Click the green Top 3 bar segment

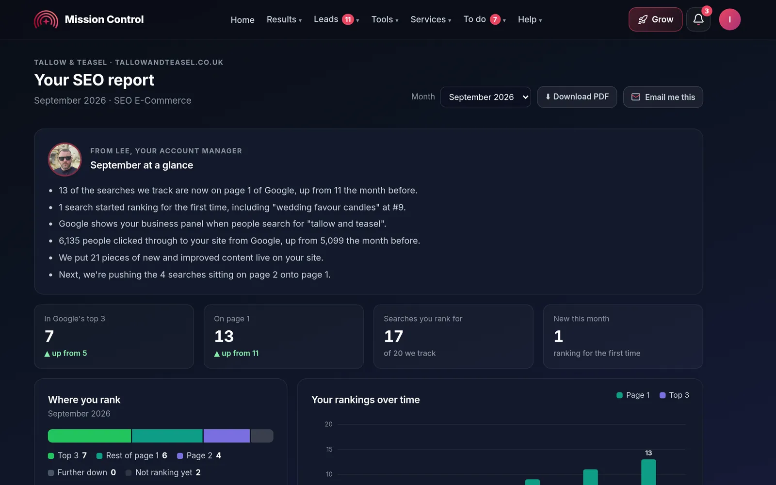tap(89, 436)
